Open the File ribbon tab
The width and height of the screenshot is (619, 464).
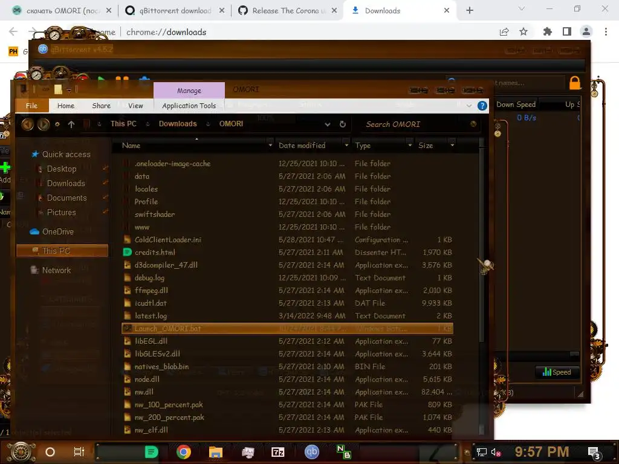click(31, 106)
